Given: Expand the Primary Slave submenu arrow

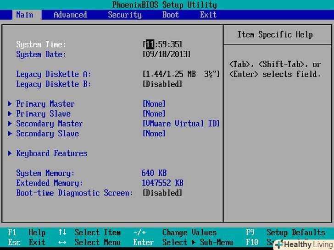Looking at the screenshot, I should (x=10, y=114).
